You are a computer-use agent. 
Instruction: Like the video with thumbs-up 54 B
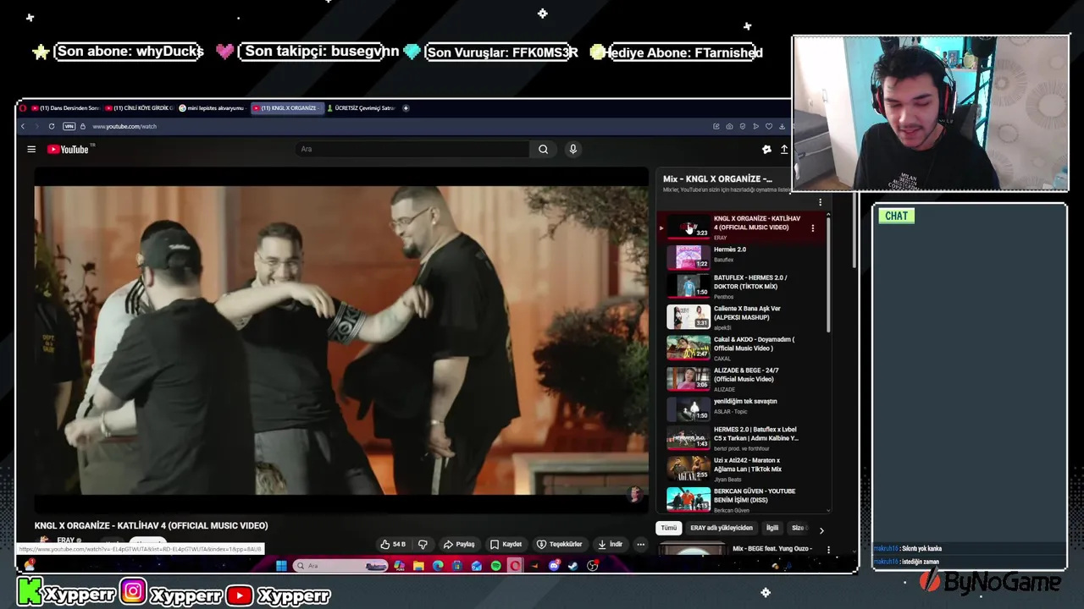[x=393, y=544]
